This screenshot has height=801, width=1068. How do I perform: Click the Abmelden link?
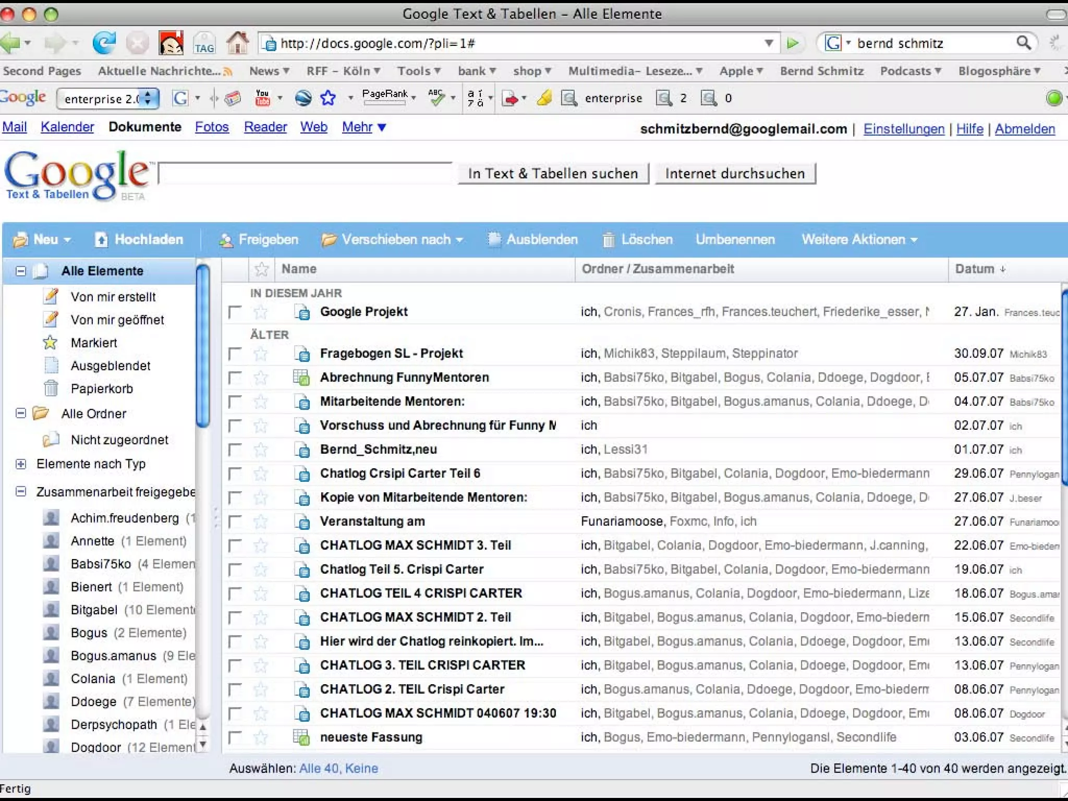point(1024,129)
